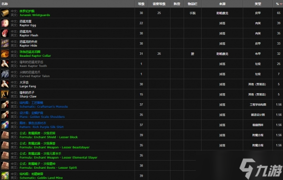The image size is (283, 180).
Task: Click the Raptor Hide icon
Action: (x=5, y=44)
